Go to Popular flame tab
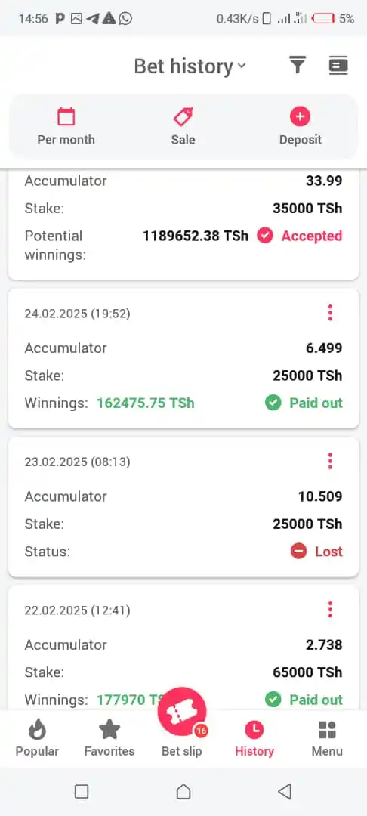Image resolution: width=367 pixels, height=816 pixels. (37, 738)
